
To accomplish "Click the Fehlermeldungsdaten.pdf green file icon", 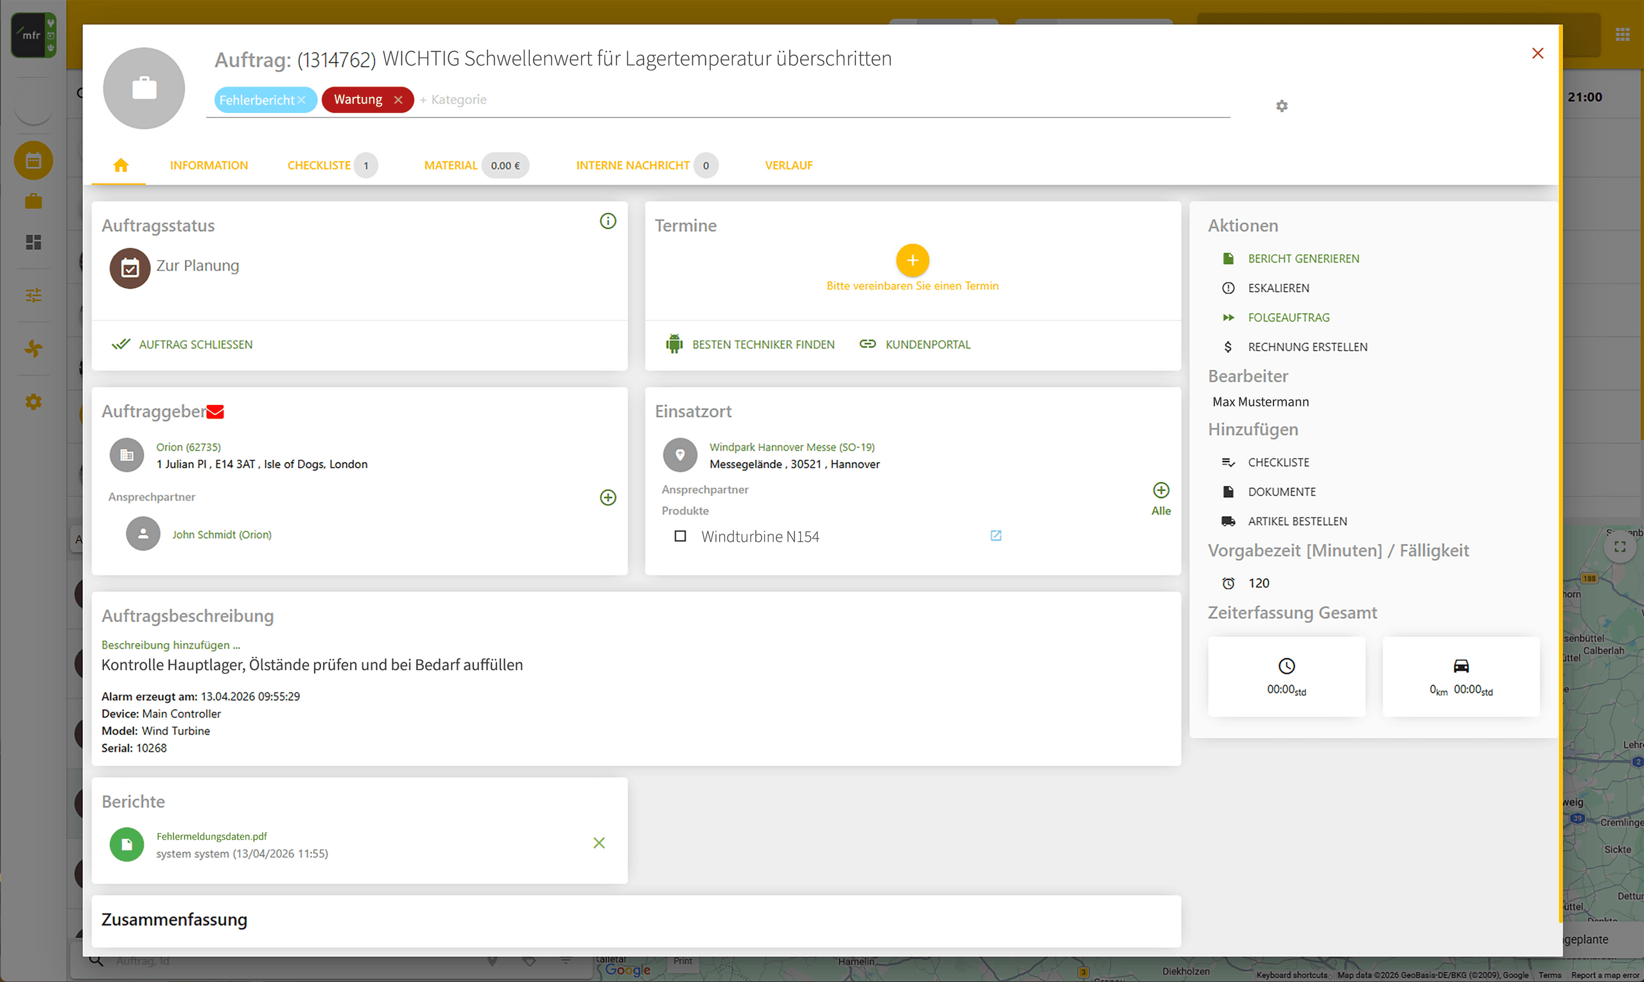I will pos(127,845).
